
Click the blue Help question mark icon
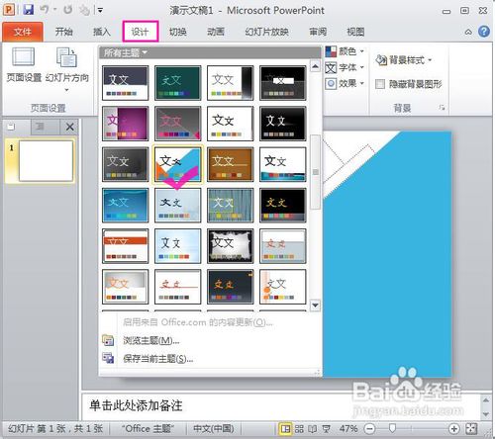coord(484,32)
